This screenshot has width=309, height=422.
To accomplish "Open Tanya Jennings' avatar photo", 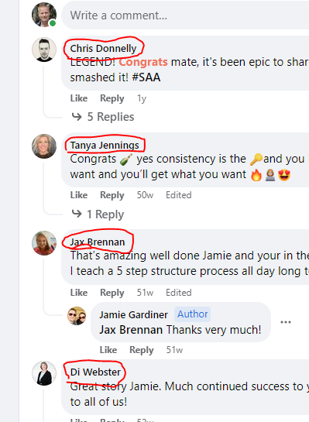I will 44,146.
